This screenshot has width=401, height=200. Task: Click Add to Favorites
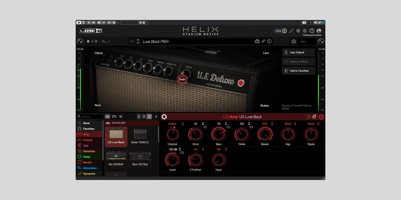298,71
